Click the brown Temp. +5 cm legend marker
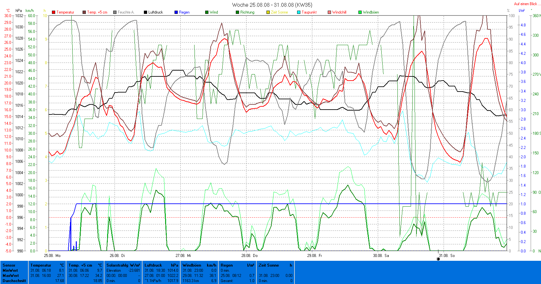 click(84, 12)
